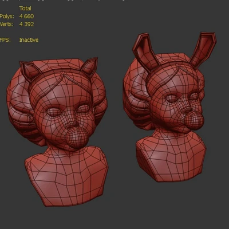Select the cat-eared model's right closed eye
Screen dimensions: 229x229
click(x=83, y=109)
